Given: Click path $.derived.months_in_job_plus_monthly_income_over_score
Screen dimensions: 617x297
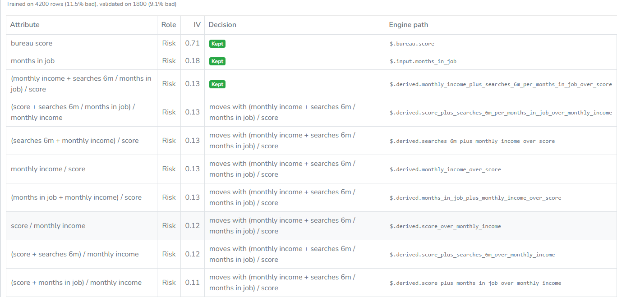Looking at the screenshot, I should [x=475, y=198].
